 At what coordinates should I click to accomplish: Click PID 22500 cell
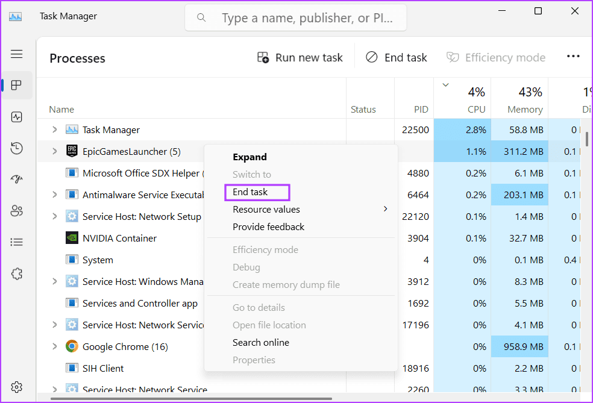coord(415,130)
